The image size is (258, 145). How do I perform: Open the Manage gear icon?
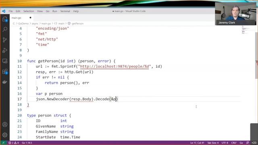coord(5,135)
